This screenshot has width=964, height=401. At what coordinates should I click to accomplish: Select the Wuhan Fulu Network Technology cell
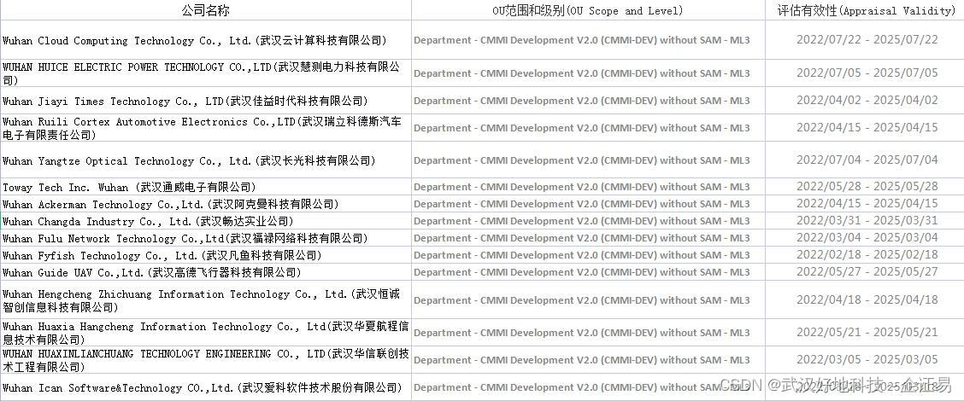coord(205,238)
